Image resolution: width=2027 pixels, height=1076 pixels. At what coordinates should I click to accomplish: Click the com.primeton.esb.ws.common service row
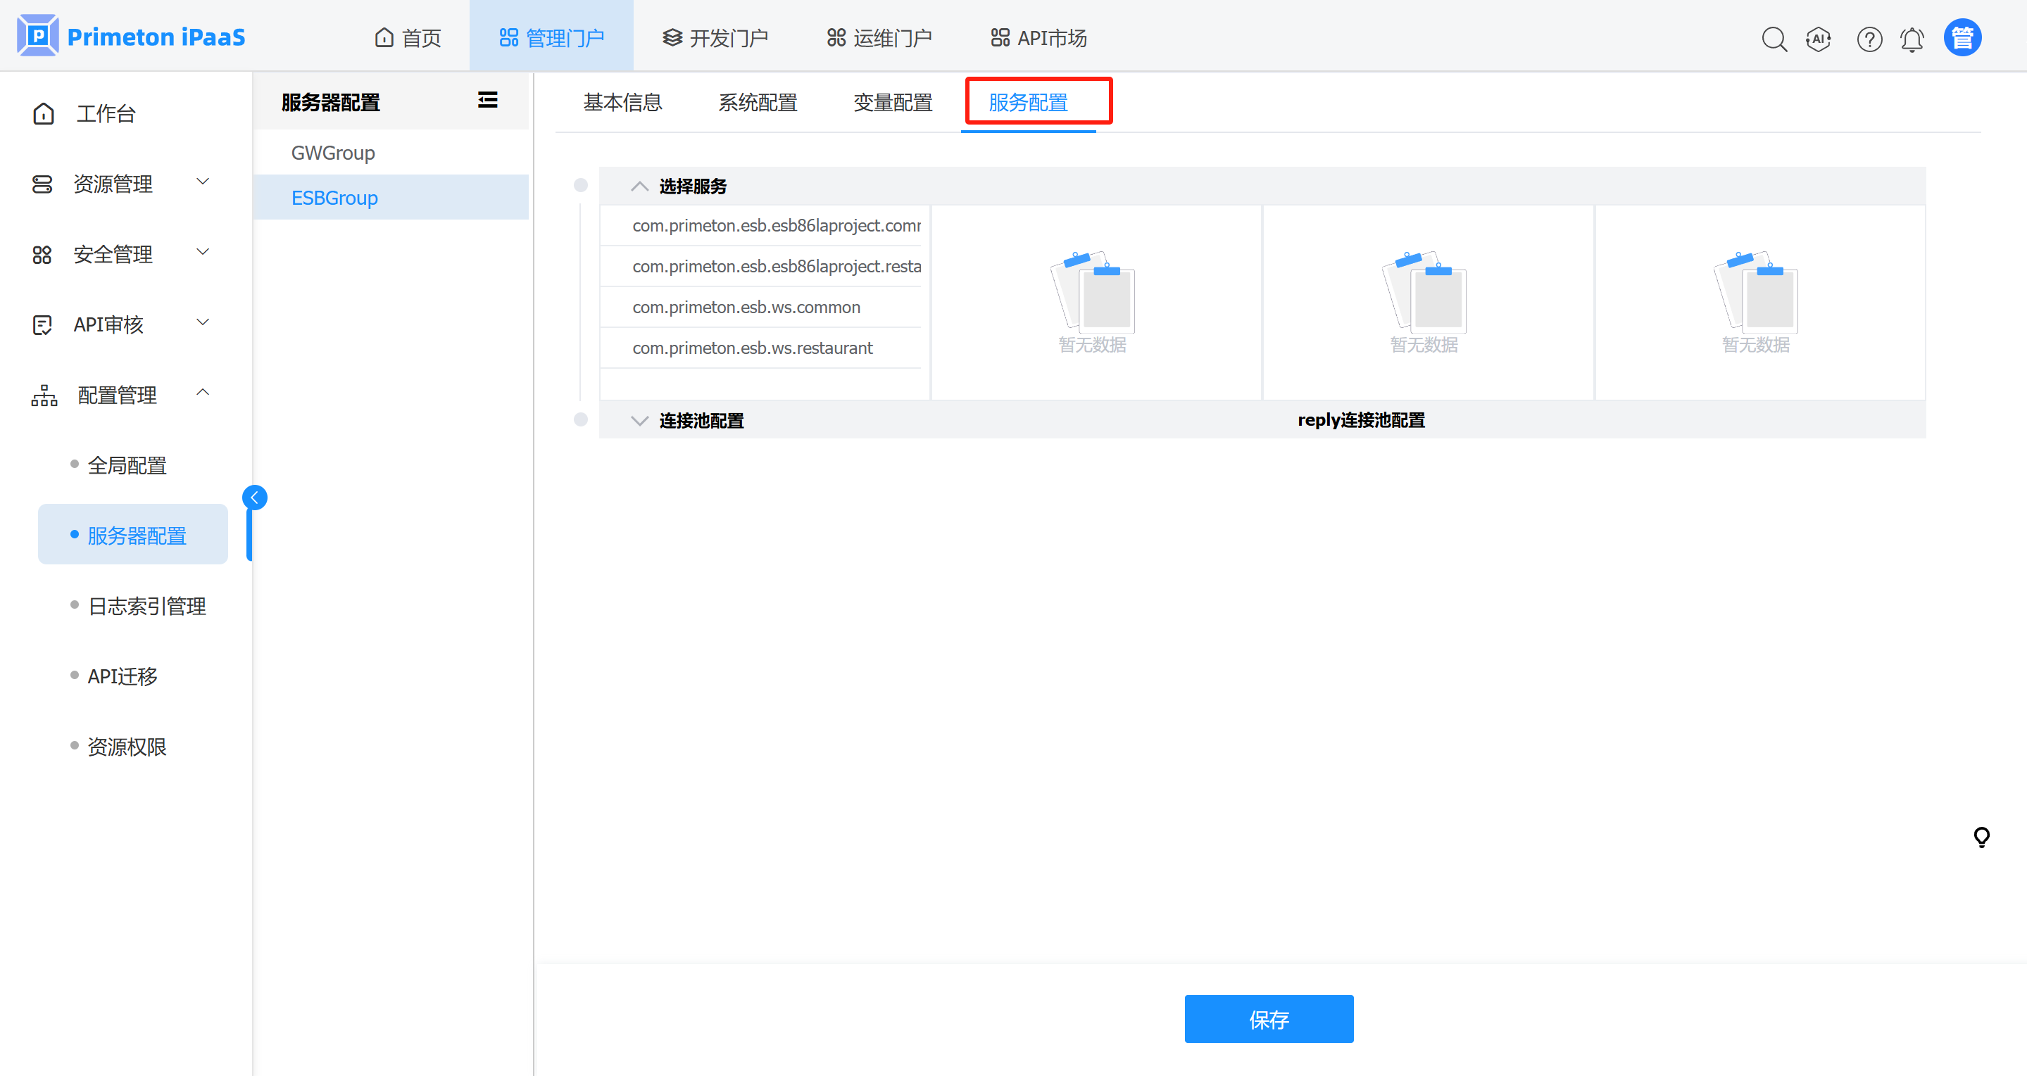[745, 307]
